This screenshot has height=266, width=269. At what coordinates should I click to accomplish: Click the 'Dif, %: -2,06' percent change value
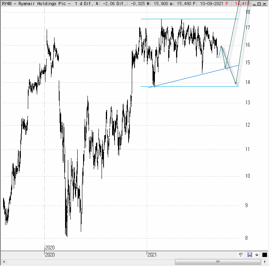pyautogui.click(x=99, y=4)
